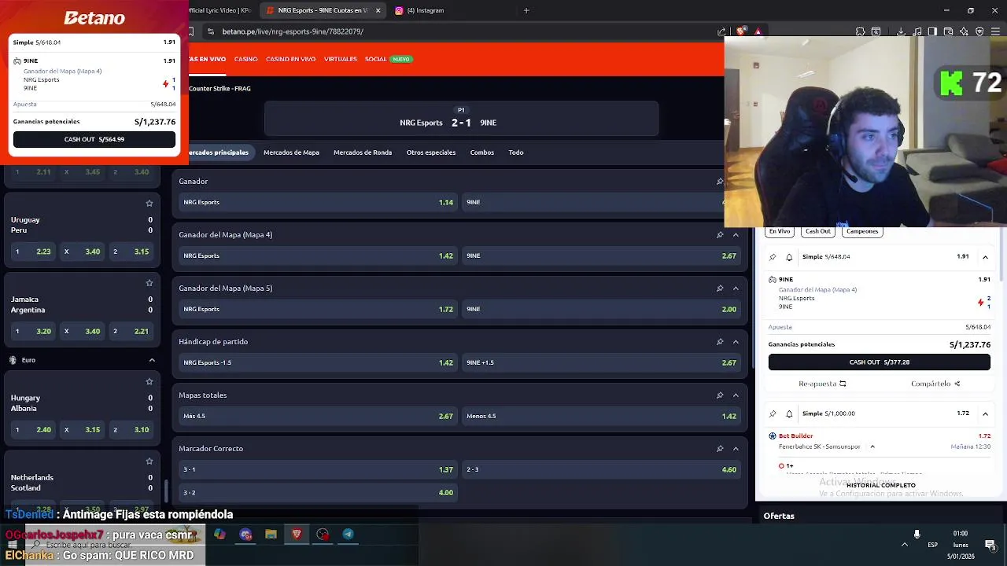The width and height of the screenshot is (1007, 566).
Task: Bet on 9INE Map 4 winner at 2.67
Action: [x=601, y=255]
